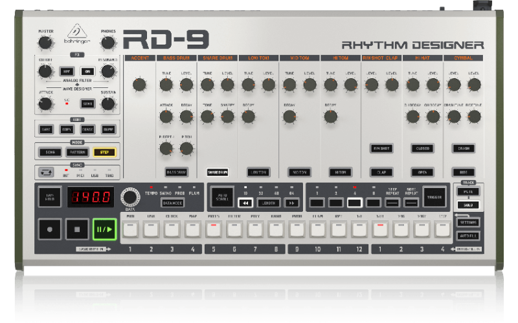
Task: Select the time division button under 1
Action: (x=317, y=203)
